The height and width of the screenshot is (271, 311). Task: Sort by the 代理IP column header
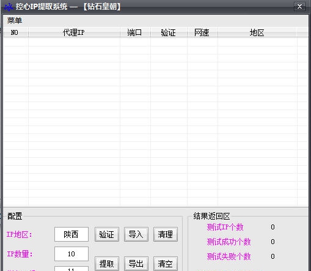pyautogui.click(x=74, y=32)
